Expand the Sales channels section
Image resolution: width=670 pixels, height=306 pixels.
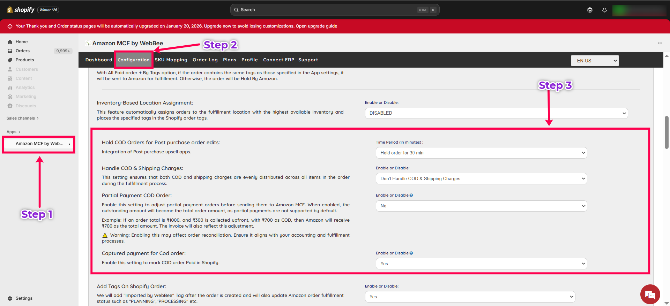(22, 118)
